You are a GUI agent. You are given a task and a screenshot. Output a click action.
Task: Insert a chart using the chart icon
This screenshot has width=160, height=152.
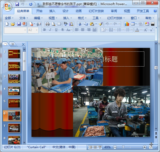(127, 24)
